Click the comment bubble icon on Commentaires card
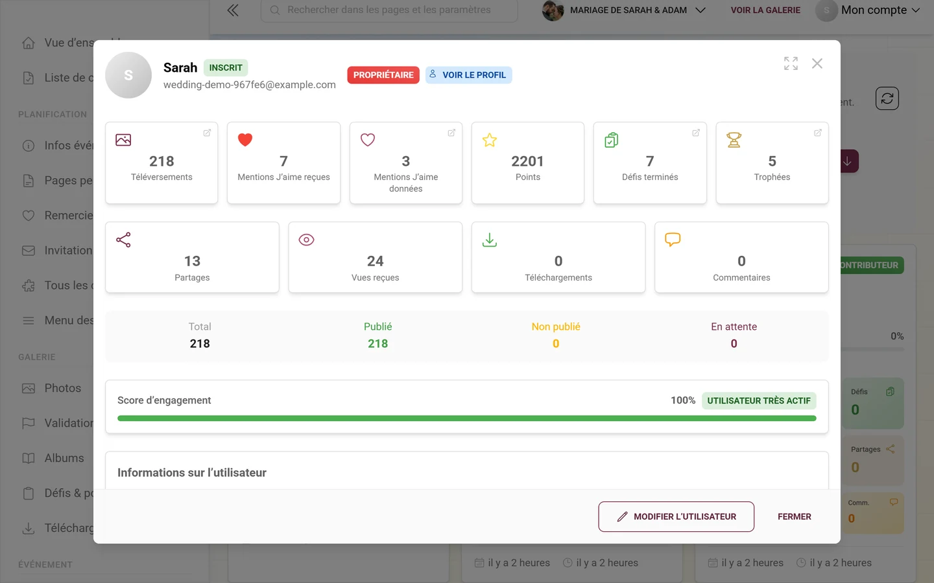 click(673, 240)
